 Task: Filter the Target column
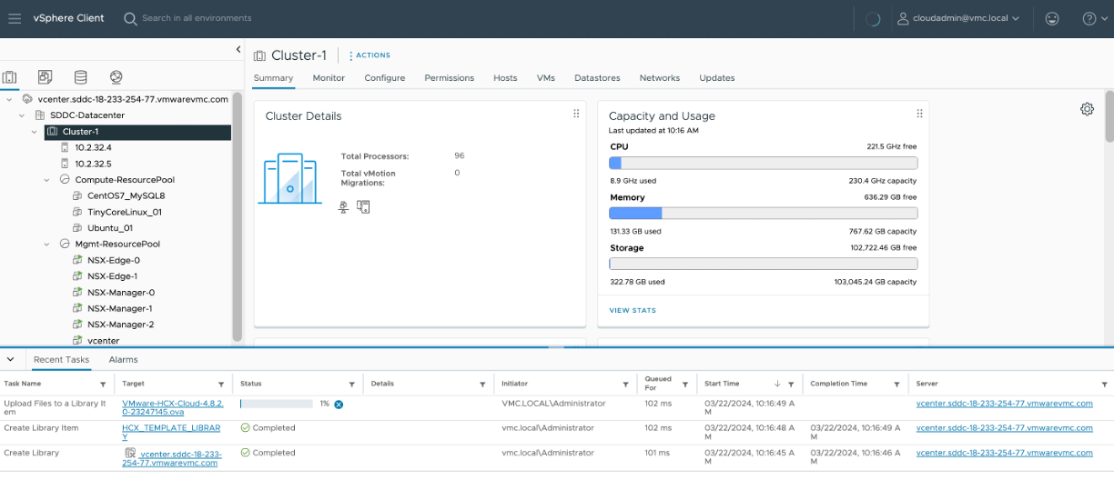221,385
